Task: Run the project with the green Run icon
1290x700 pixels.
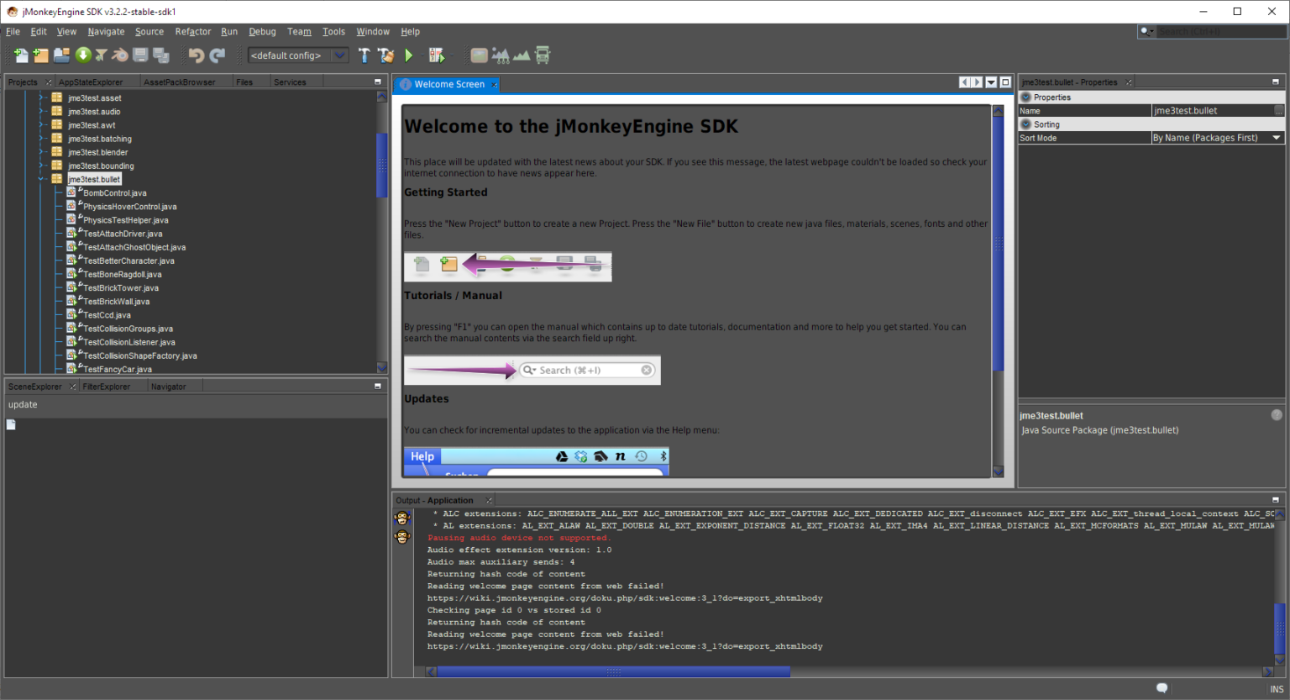Action: point(409,55)
